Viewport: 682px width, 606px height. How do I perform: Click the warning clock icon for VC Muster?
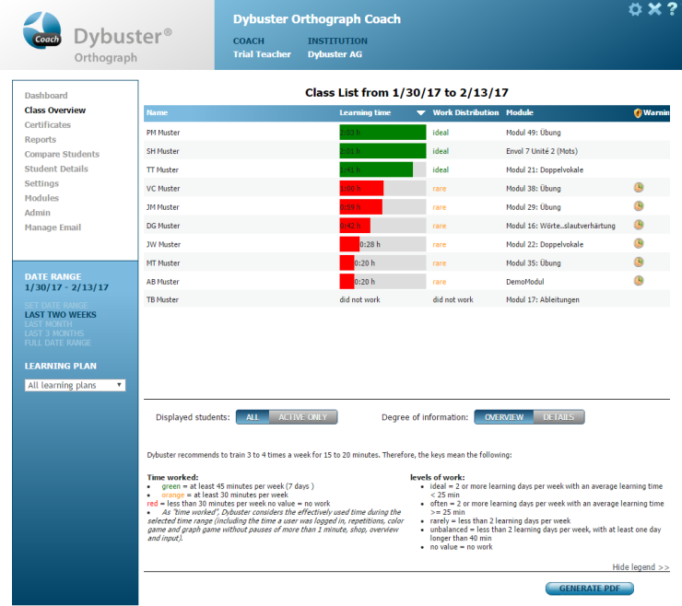(x=639, y=188)
